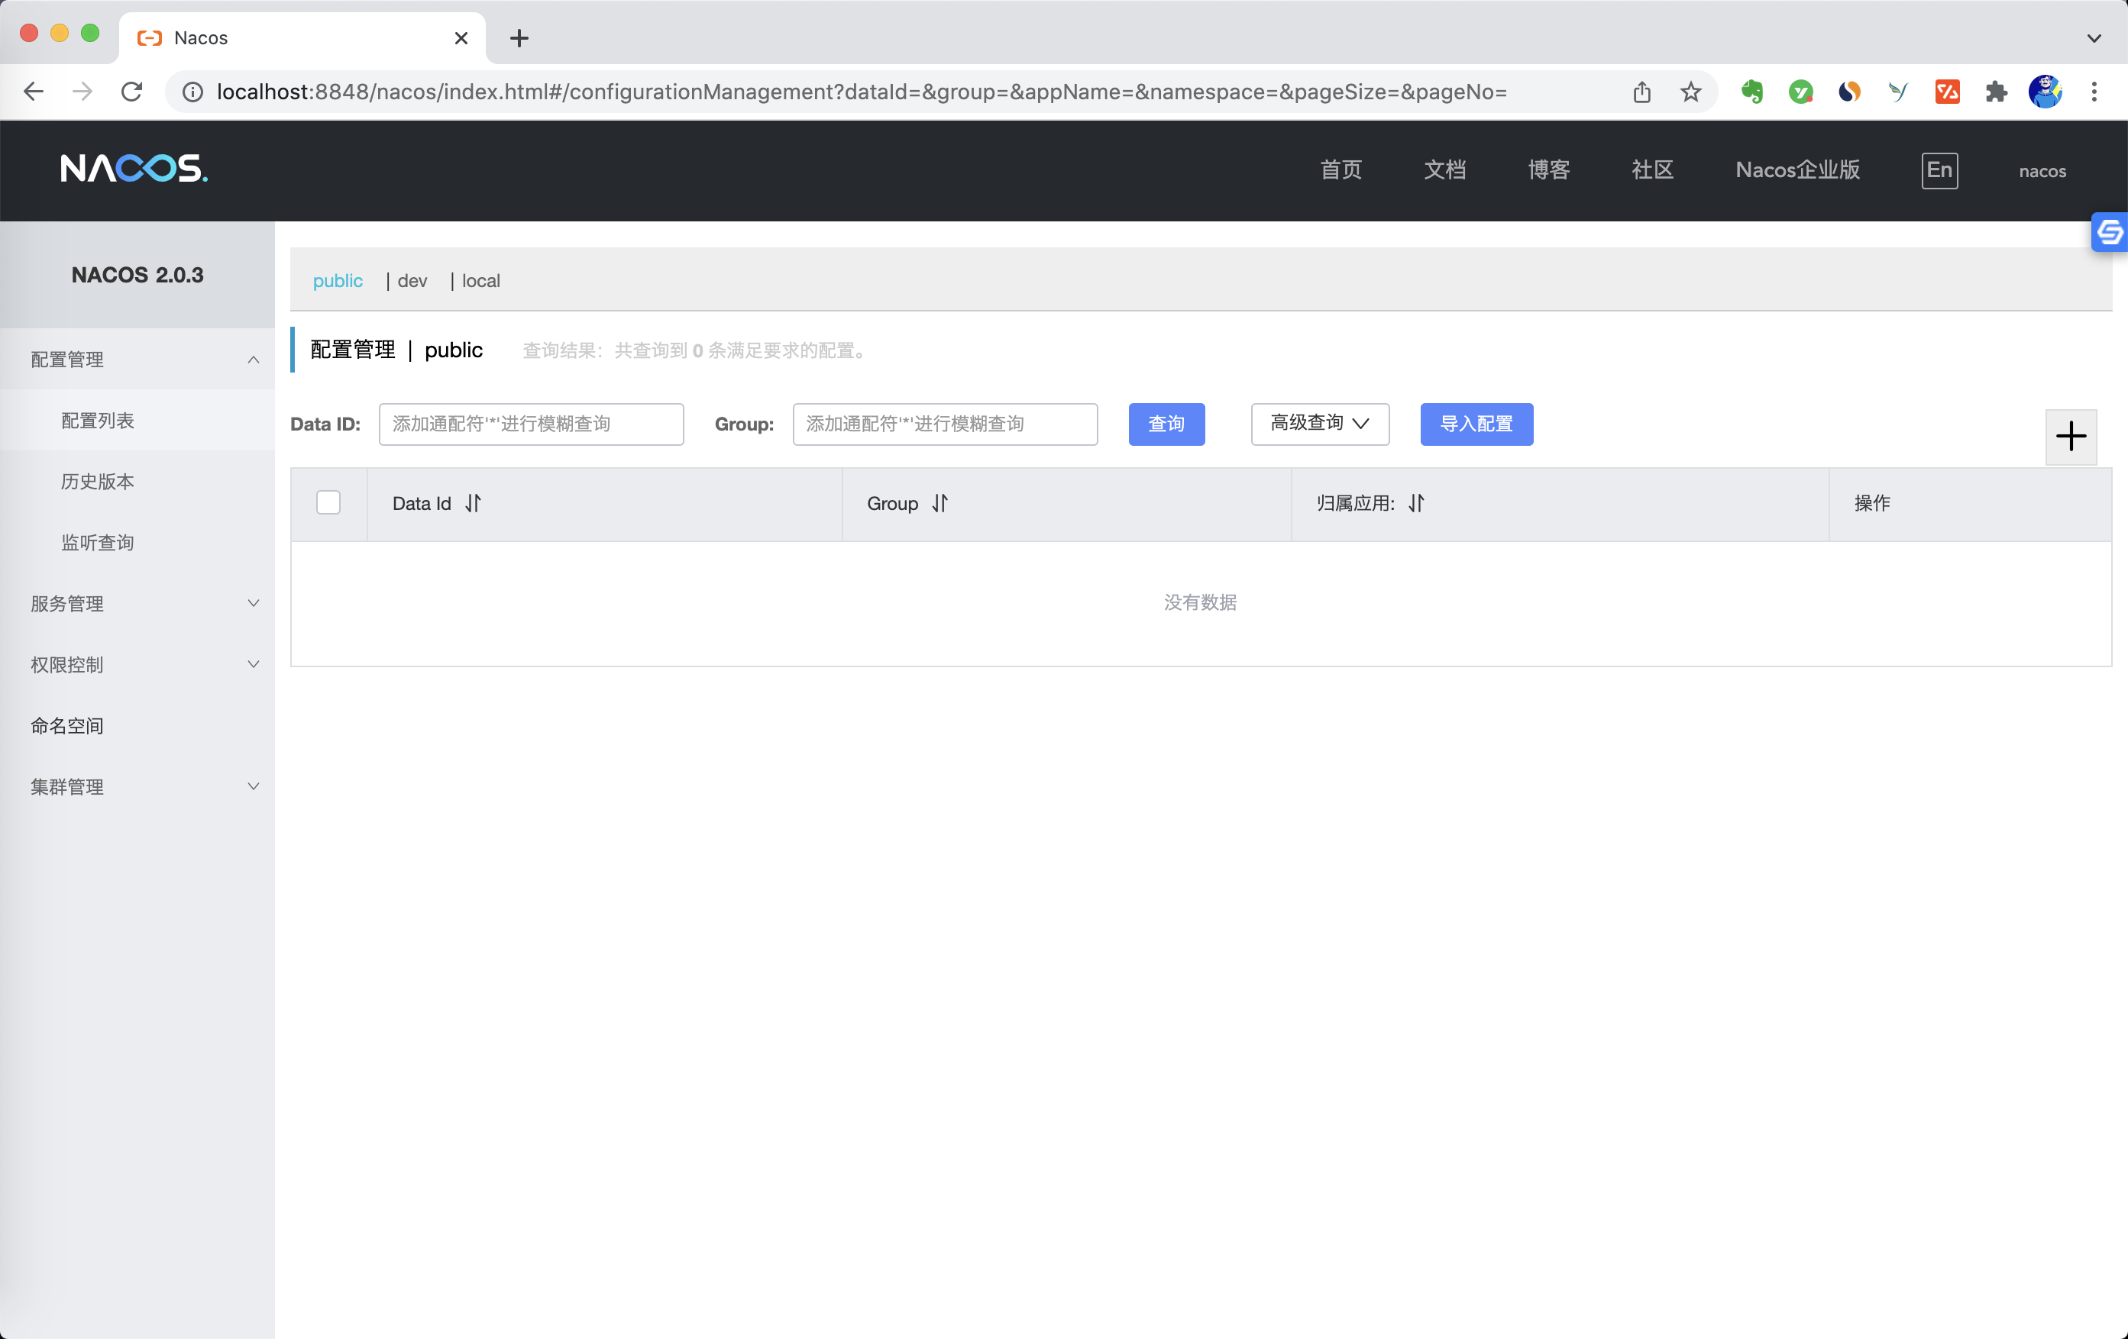Screen dimensions: 2128x1339
Task: Switch to the dev namespace tab
Action: (412, 281)
